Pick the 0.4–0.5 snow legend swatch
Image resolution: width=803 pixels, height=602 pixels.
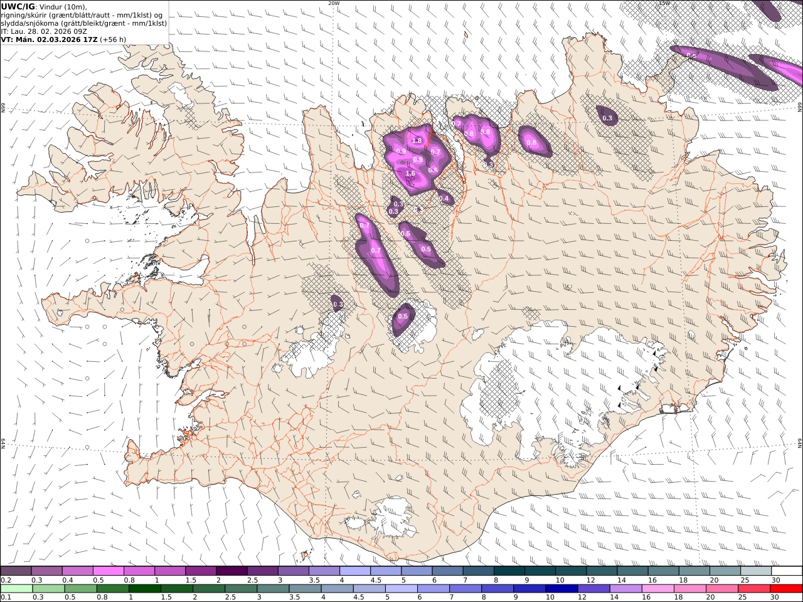click(x=77, y=571)
